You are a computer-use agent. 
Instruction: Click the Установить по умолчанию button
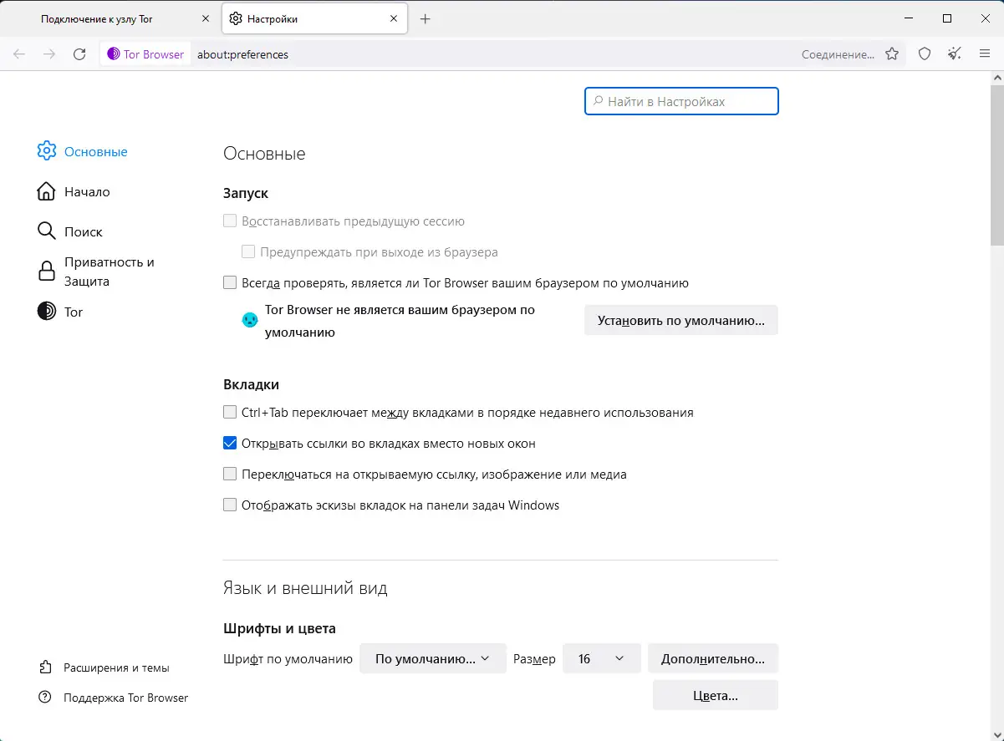pyautogui.click(x=681, y=320)
